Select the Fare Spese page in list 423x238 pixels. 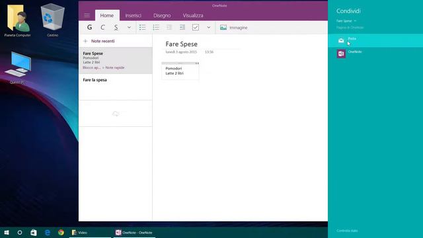(x=116, y=60)
